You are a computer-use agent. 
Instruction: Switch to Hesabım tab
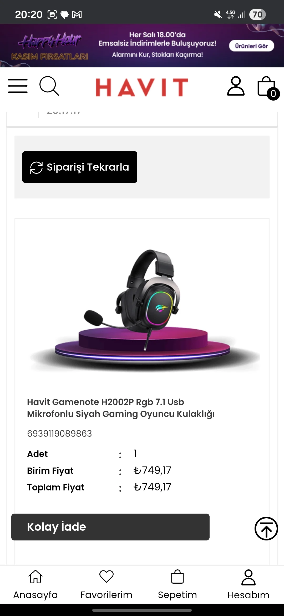tap(248, 585)
